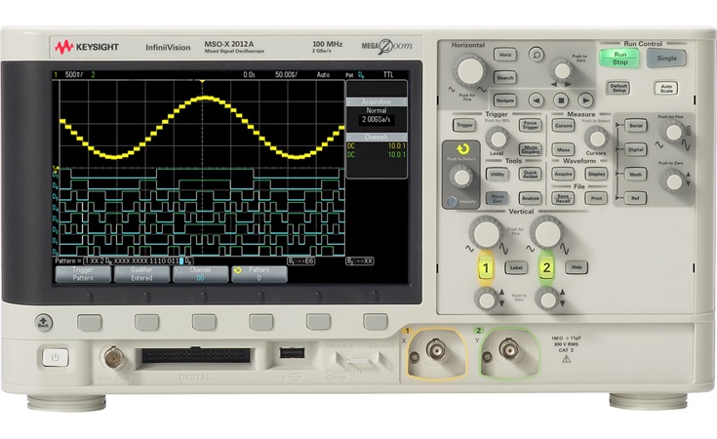Click the Pattern definition field on screen

pos(139,261)
